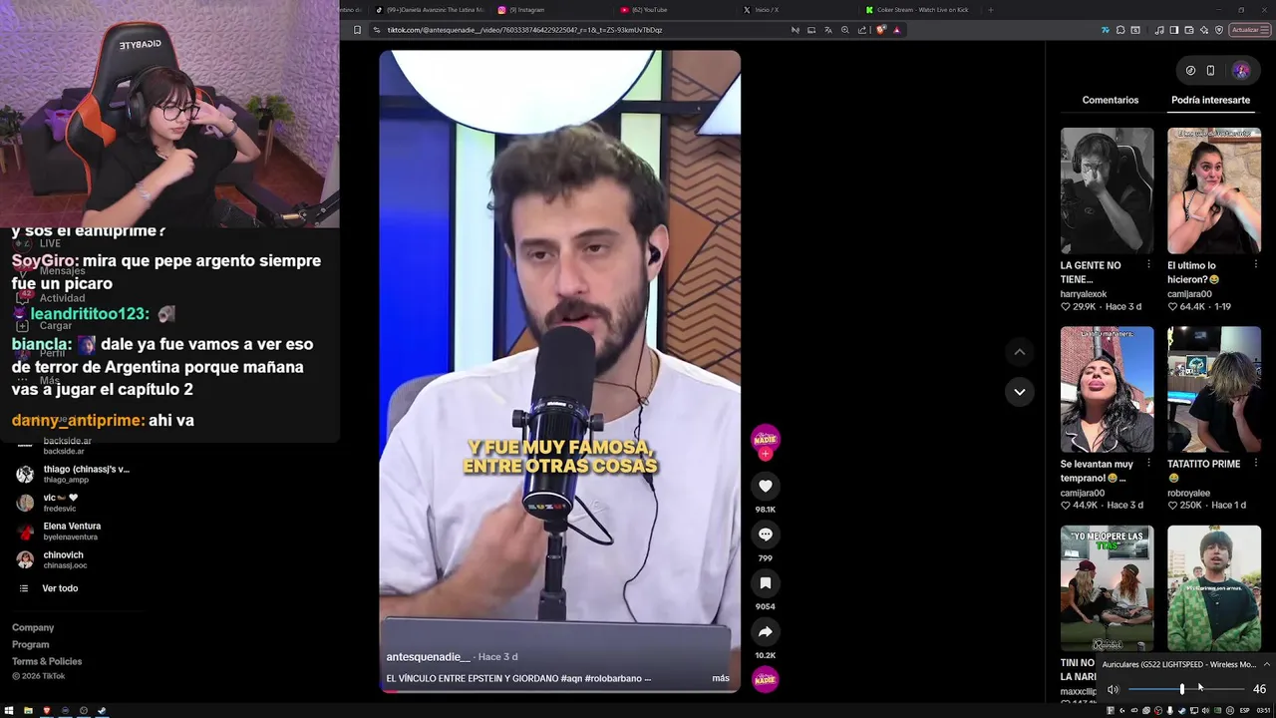
Task: Open LA GENTE NO TIENE video thumbnail
Action: [x=1107, y=190]
